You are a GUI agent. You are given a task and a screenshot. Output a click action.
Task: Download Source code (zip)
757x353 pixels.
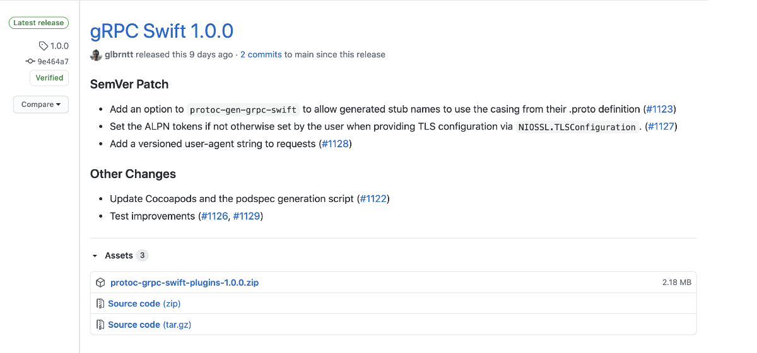tap(144, 304)
